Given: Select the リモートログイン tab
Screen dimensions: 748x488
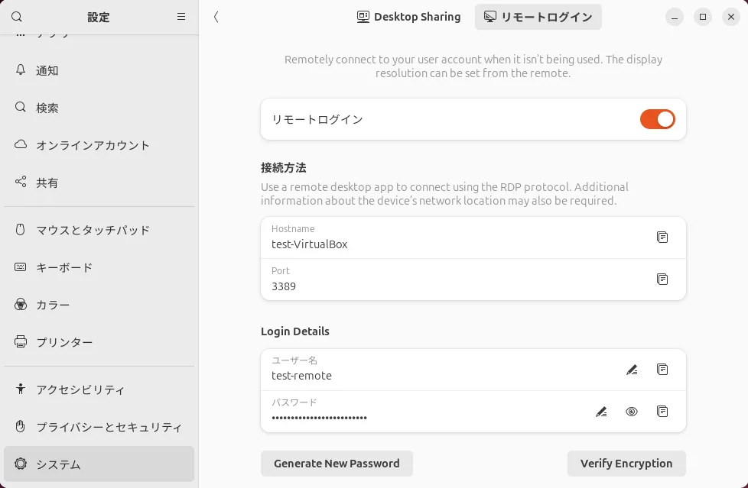Looking at the screenshot, I should click(x=538, y=17).
